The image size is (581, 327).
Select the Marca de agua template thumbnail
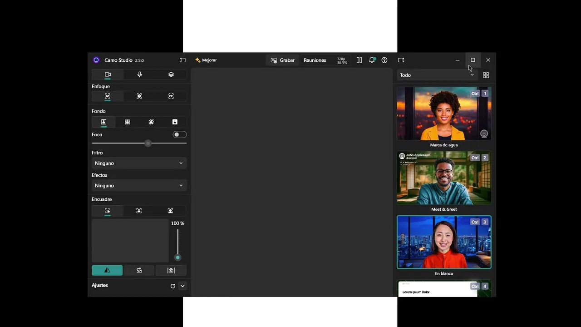point(444,114)
